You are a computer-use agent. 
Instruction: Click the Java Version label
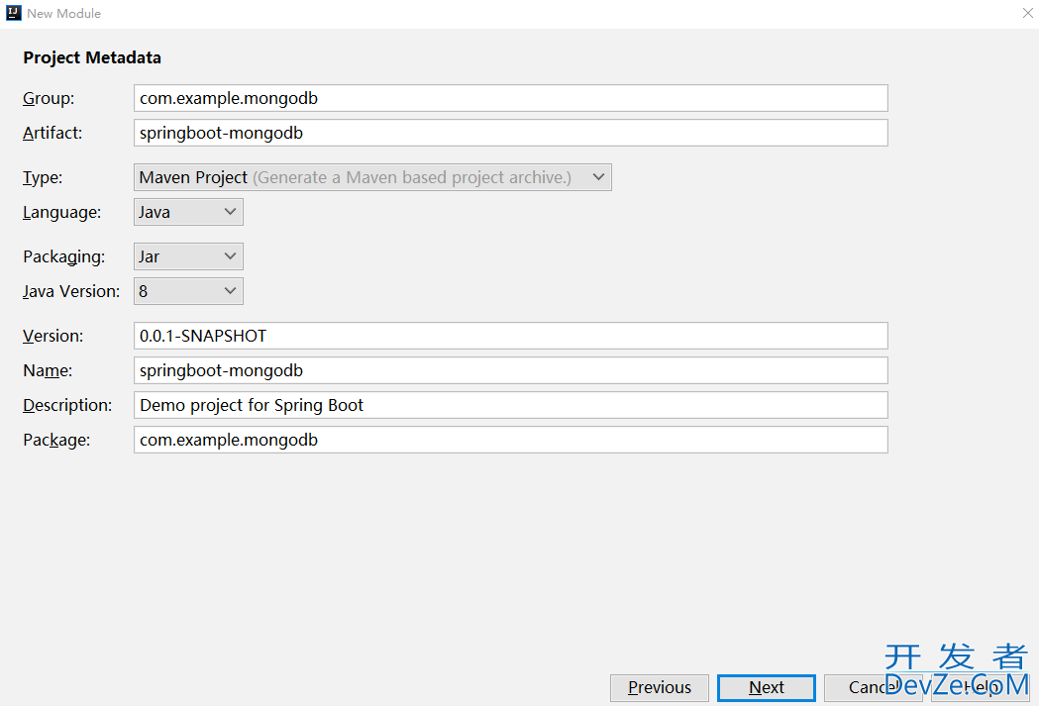(71, 291)
